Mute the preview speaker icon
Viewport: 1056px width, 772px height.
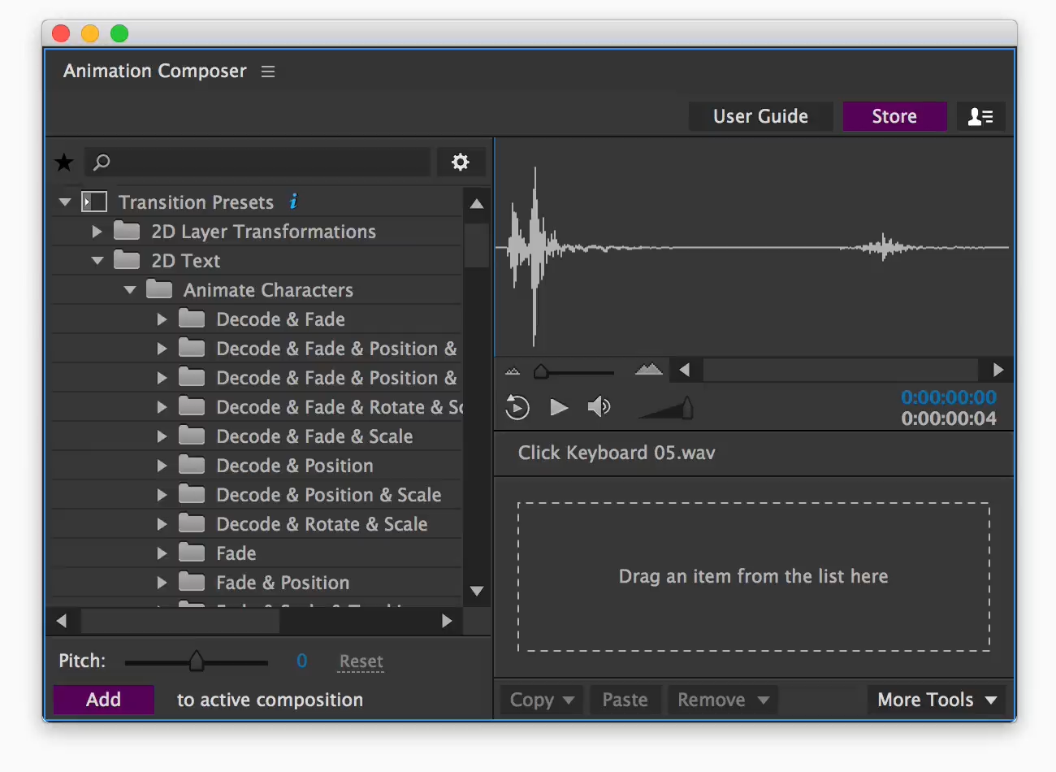[599, 406]
